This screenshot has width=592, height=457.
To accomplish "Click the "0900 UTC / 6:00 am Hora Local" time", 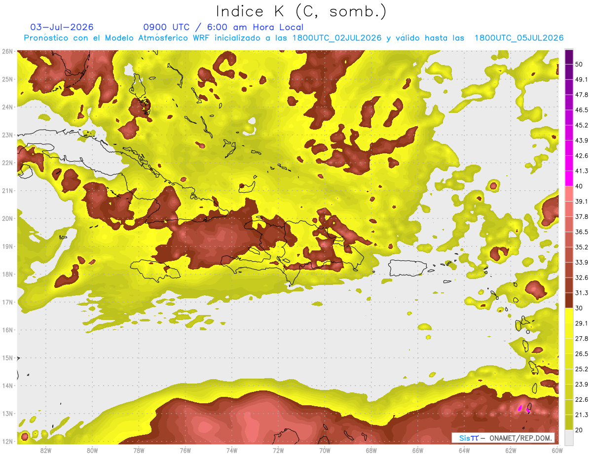I will pyautogui.click(x=223, y=27).
